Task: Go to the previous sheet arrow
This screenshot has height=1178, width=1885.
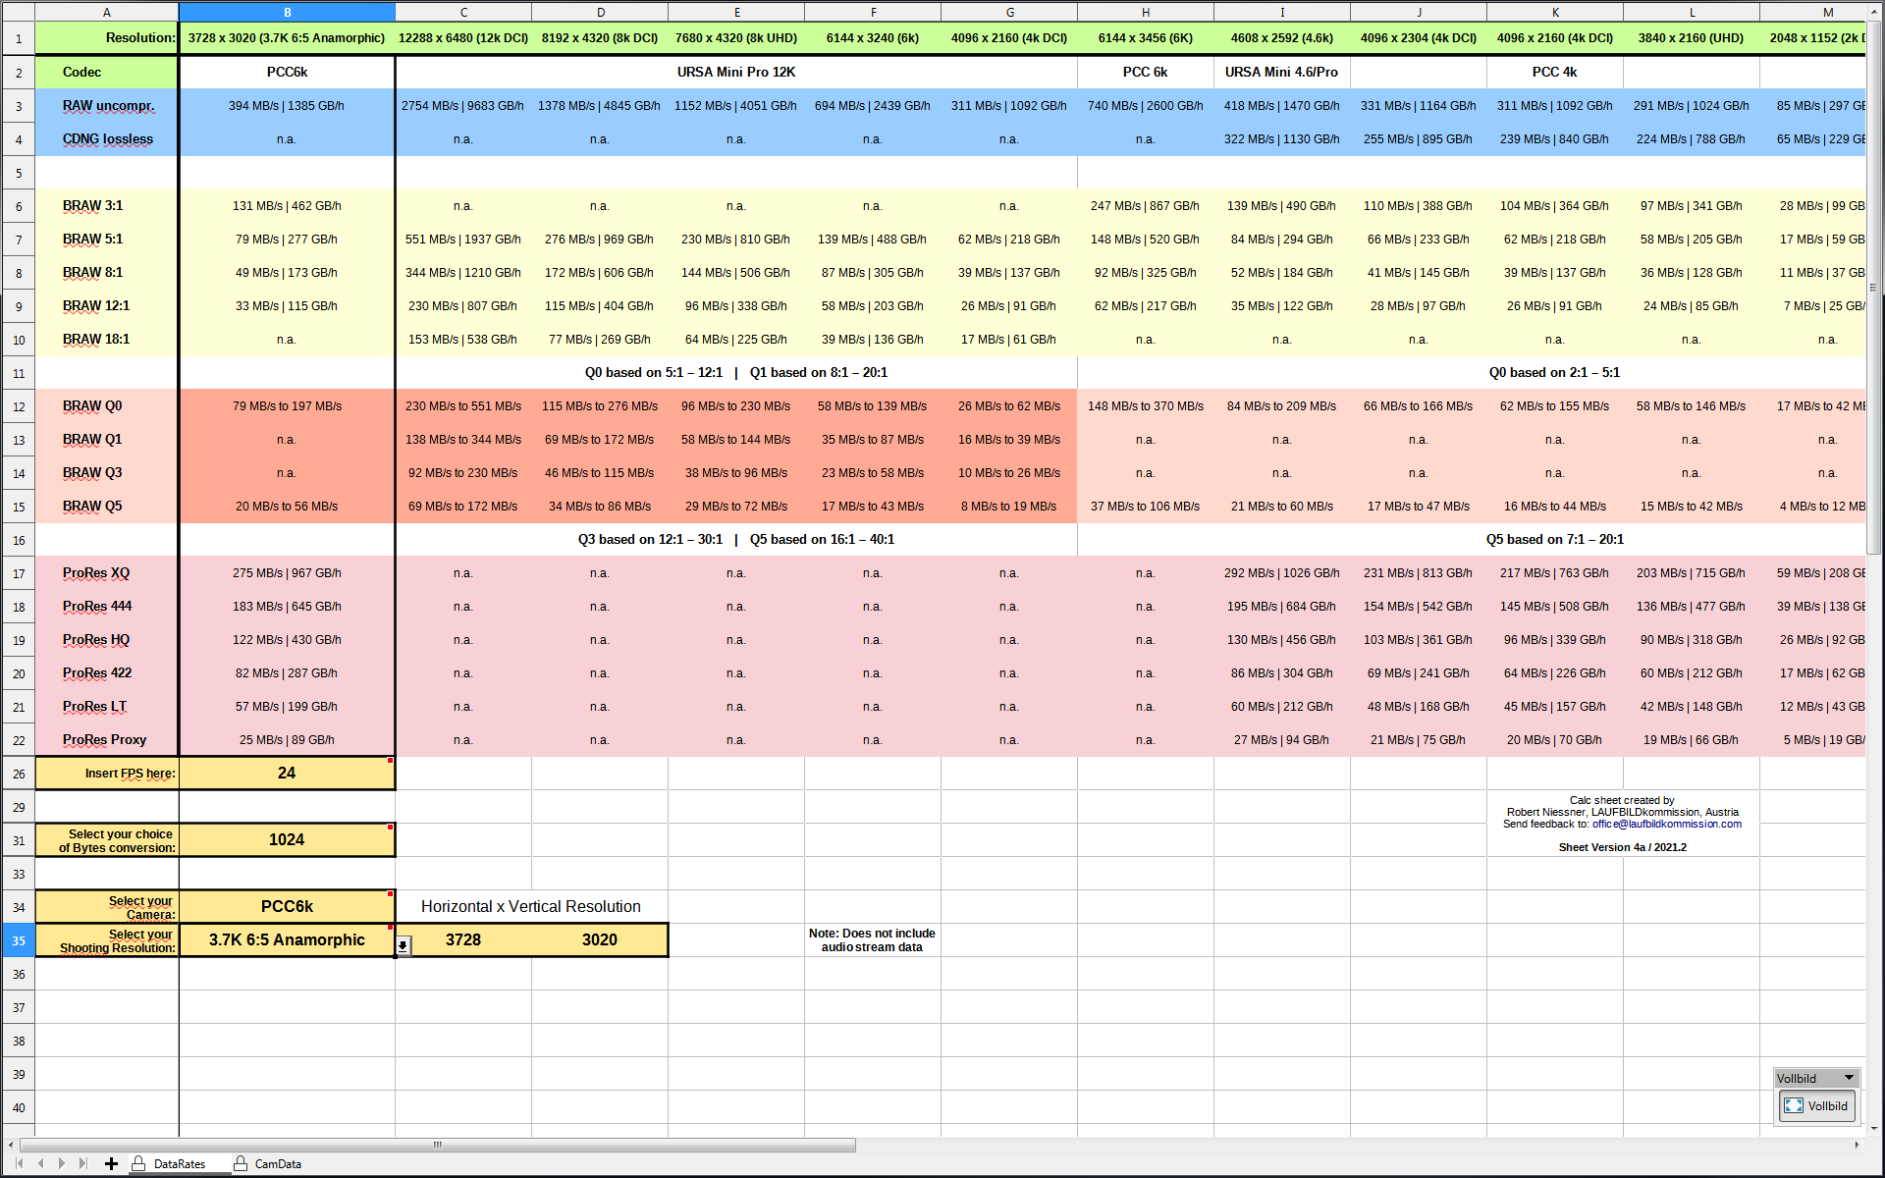Action: click(x=40, y=1163)
